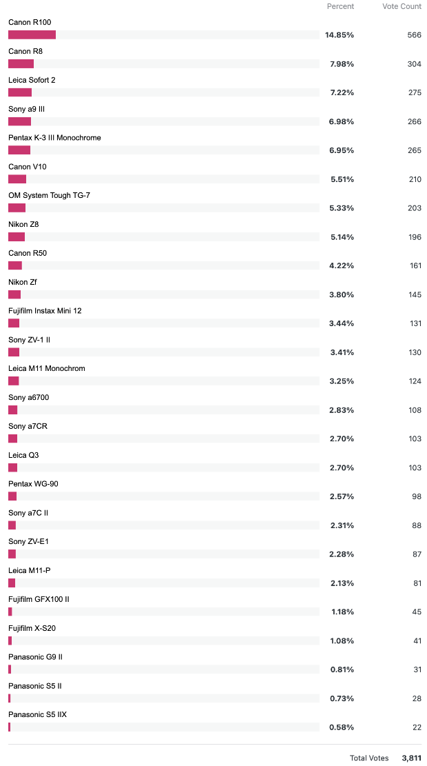This screenshot has width=427, height=766.
Task: Click the Pentax WG-90 vote count 98
Action: click(x=416, y=496)
